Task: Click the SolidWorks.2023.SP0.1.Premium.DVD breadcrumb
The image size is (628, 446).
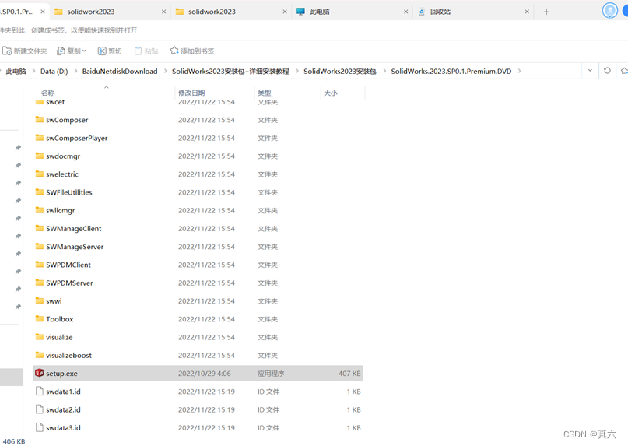Action: 451,72
